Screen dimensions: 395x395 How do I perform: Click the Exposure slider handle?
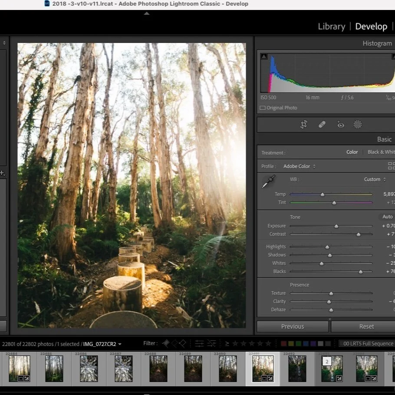[336, 226]
